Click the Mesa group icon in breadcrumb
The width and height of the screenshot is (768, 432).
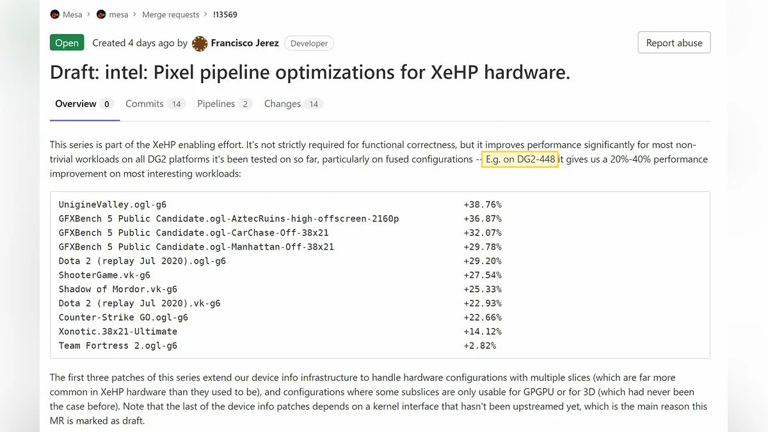[x=55, y=14]
